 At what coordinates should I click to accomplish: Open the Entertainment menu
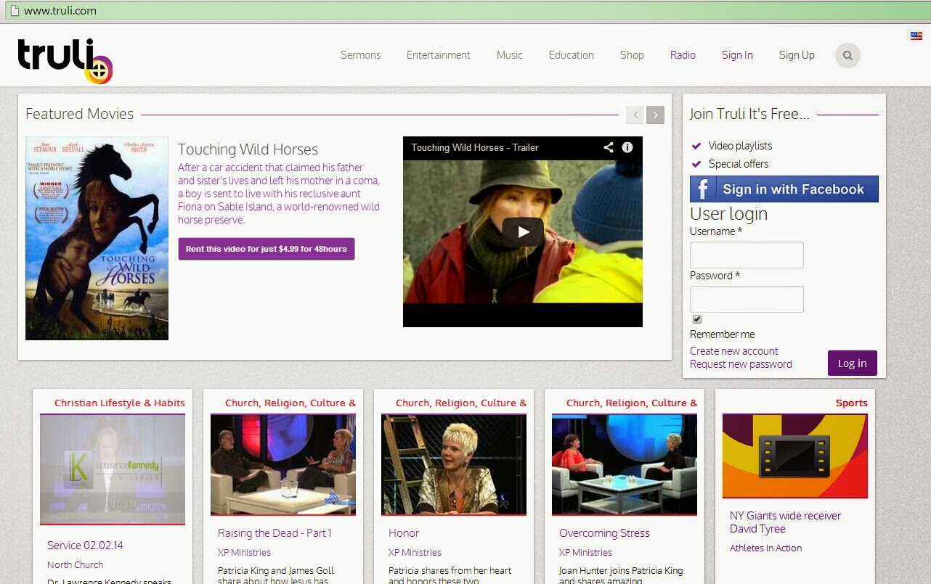click(x=439, y=55)
